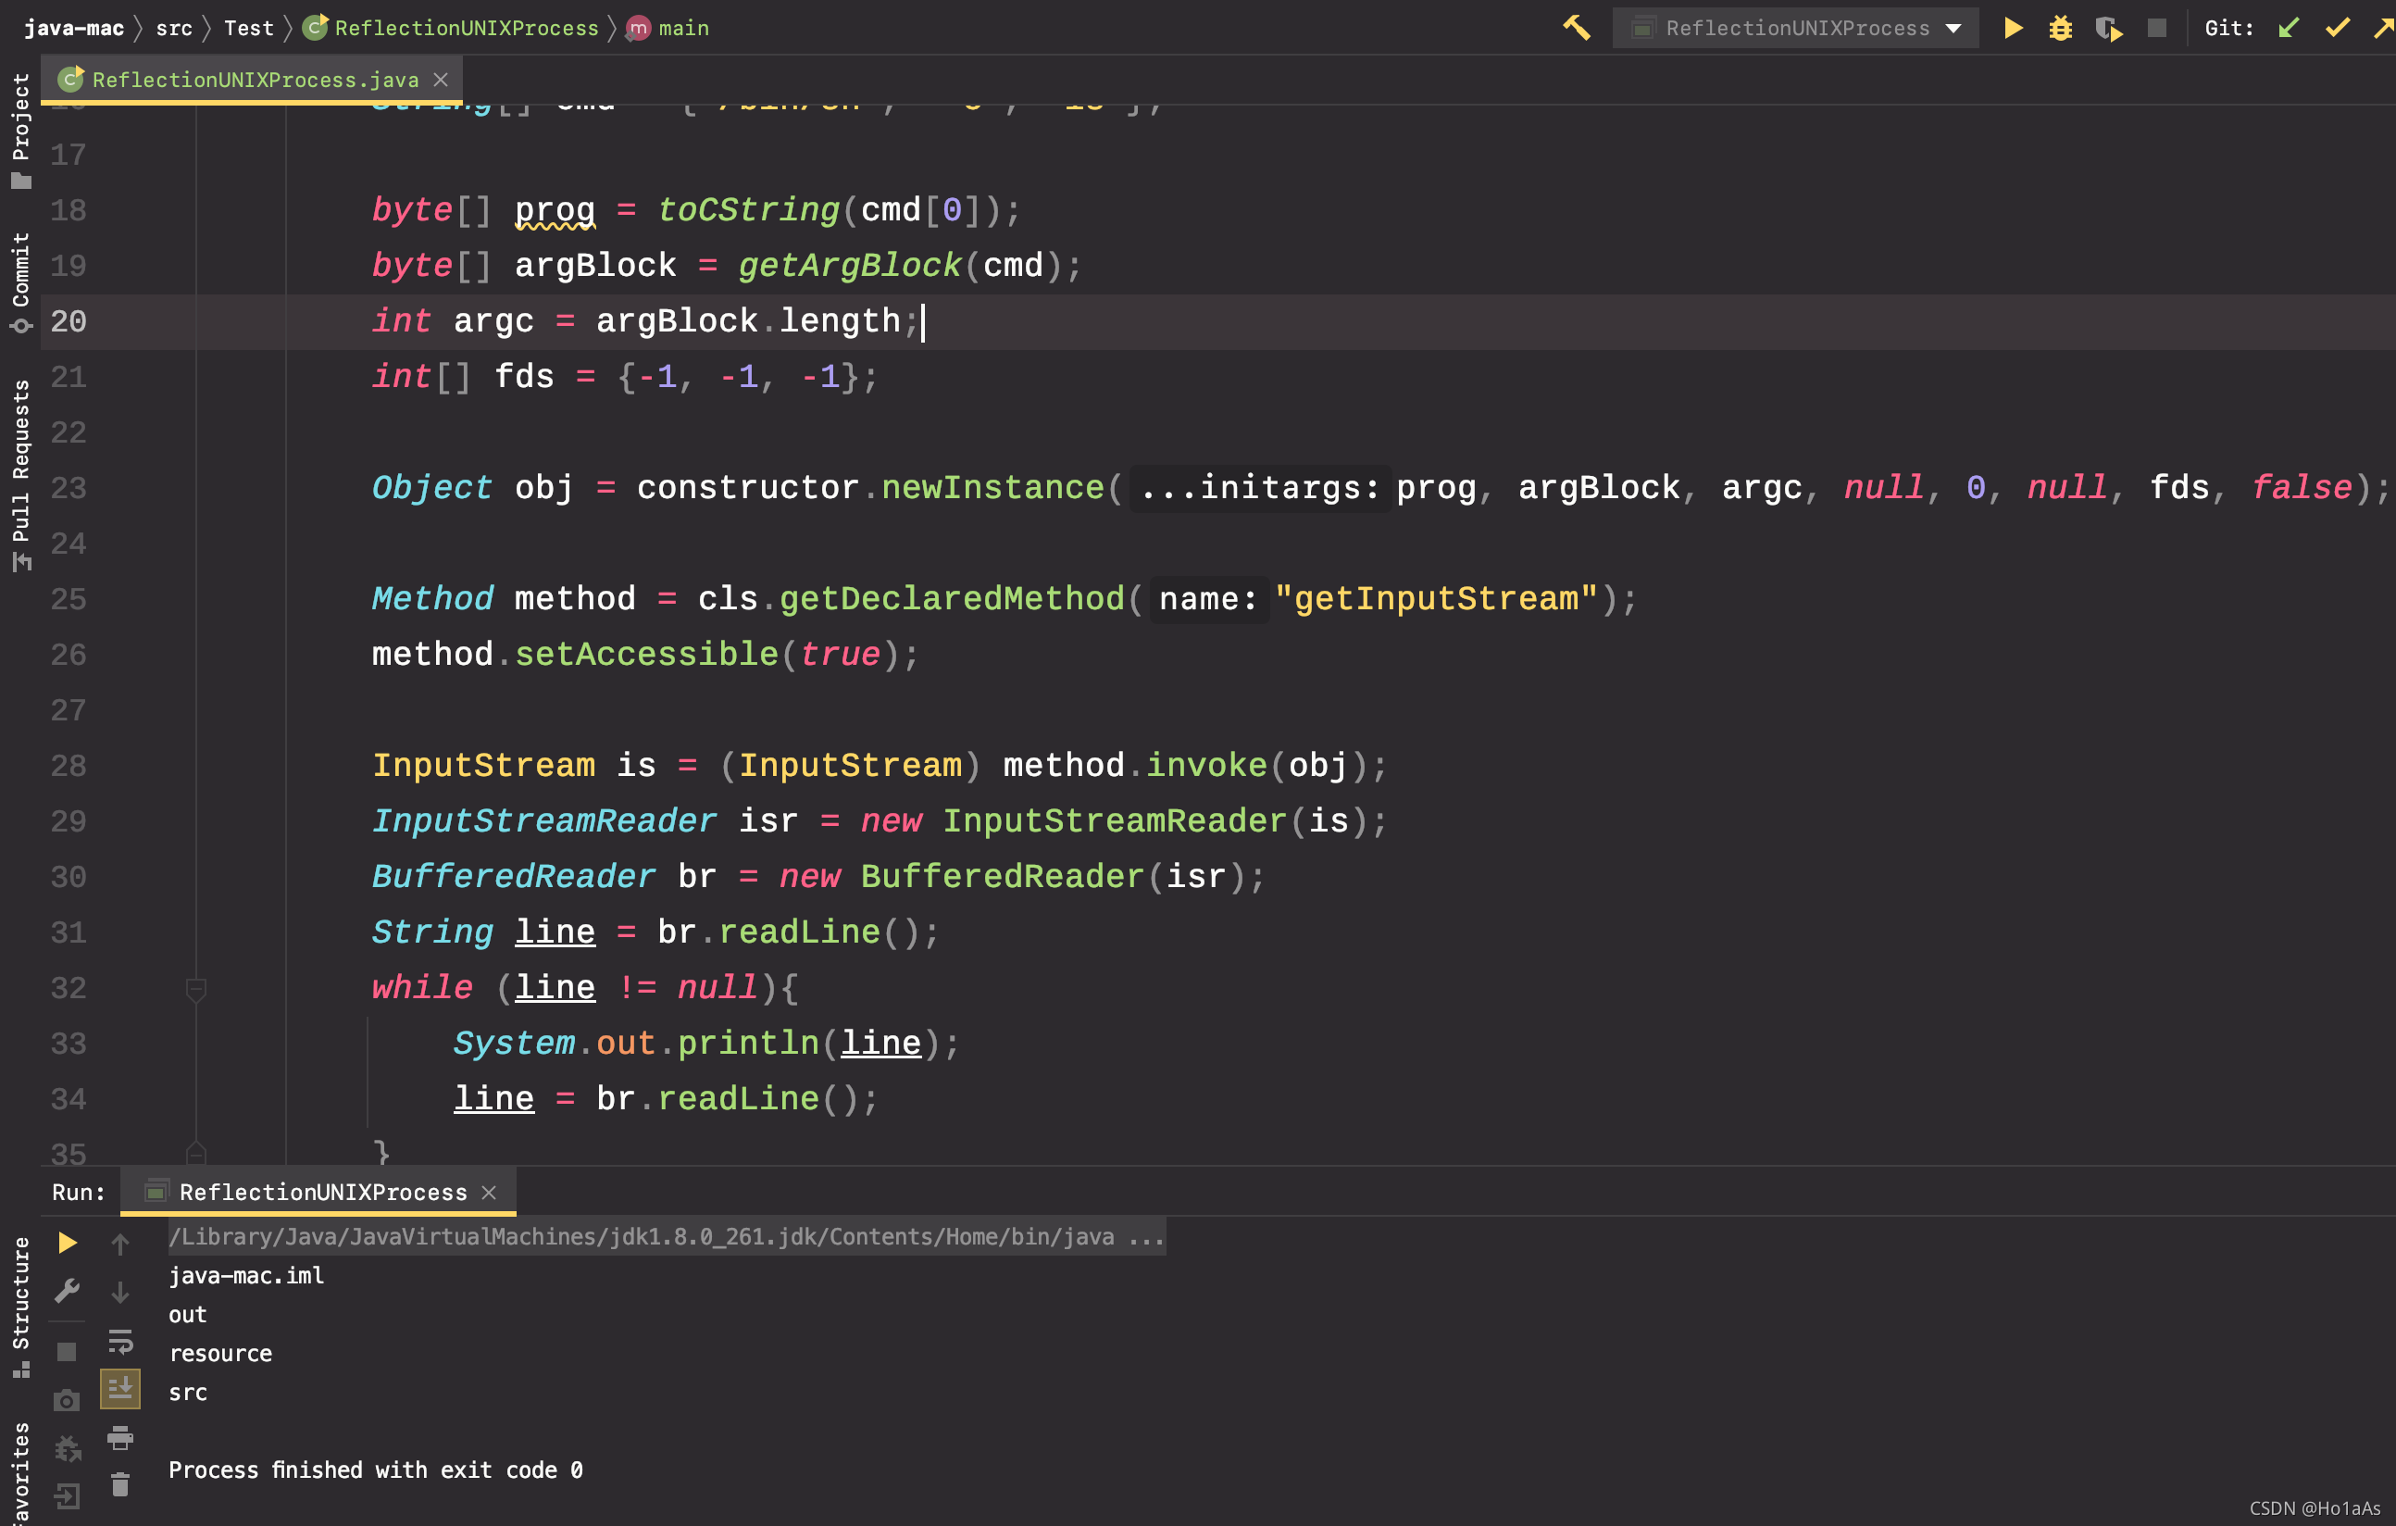The height and width of the screenshot is (1526, 2396).
Task: Expand the folded java command line
Action: (x=1146, y=1237)
